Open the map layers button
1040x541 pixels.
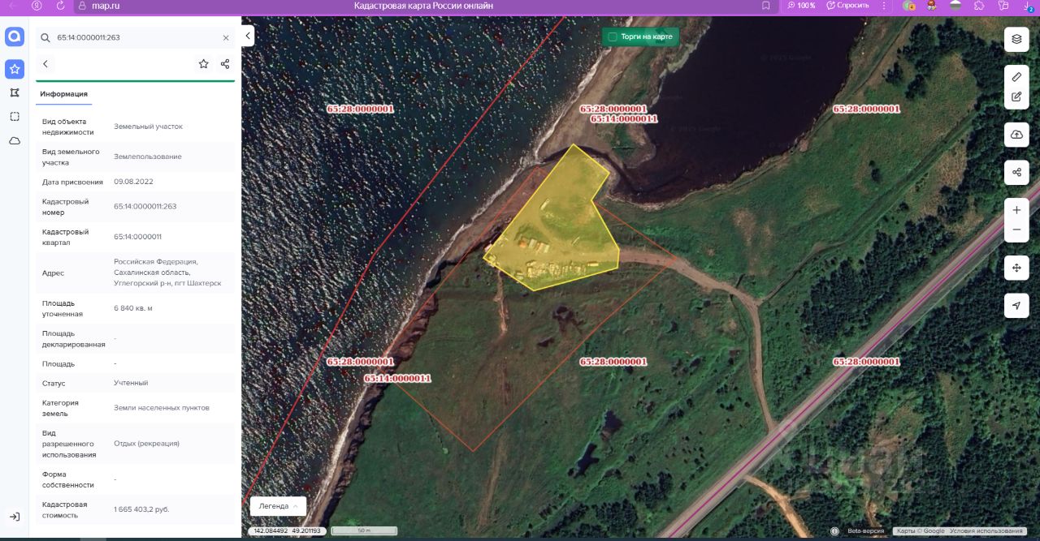click(1016, 38)
